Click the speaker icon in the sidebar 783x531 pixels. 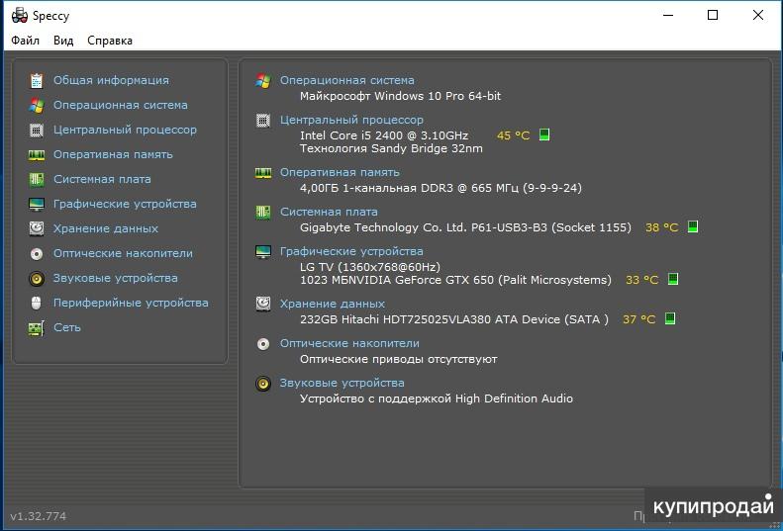coord(37,278)
